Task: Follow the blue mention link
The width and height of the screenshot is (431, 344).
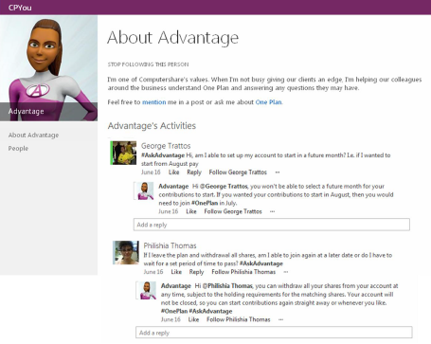Action: (x=153, y=102)
